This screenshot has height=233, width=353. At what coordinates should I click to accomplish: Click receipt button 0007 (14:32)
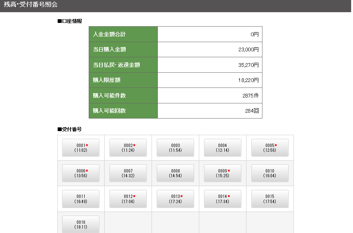128,173
